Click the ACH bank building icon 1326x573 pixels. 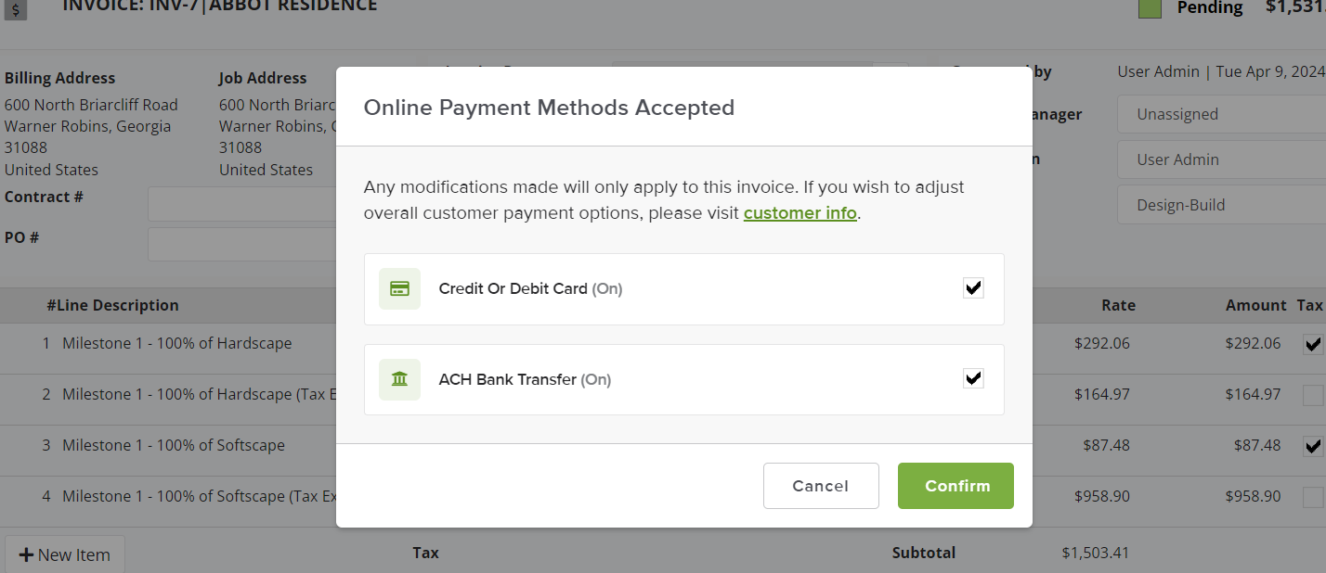pos(399,379)
